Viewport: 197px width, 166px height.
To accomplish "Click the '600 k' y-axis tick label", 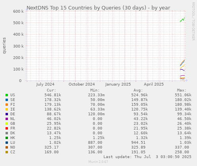I will tap(18, 11).
